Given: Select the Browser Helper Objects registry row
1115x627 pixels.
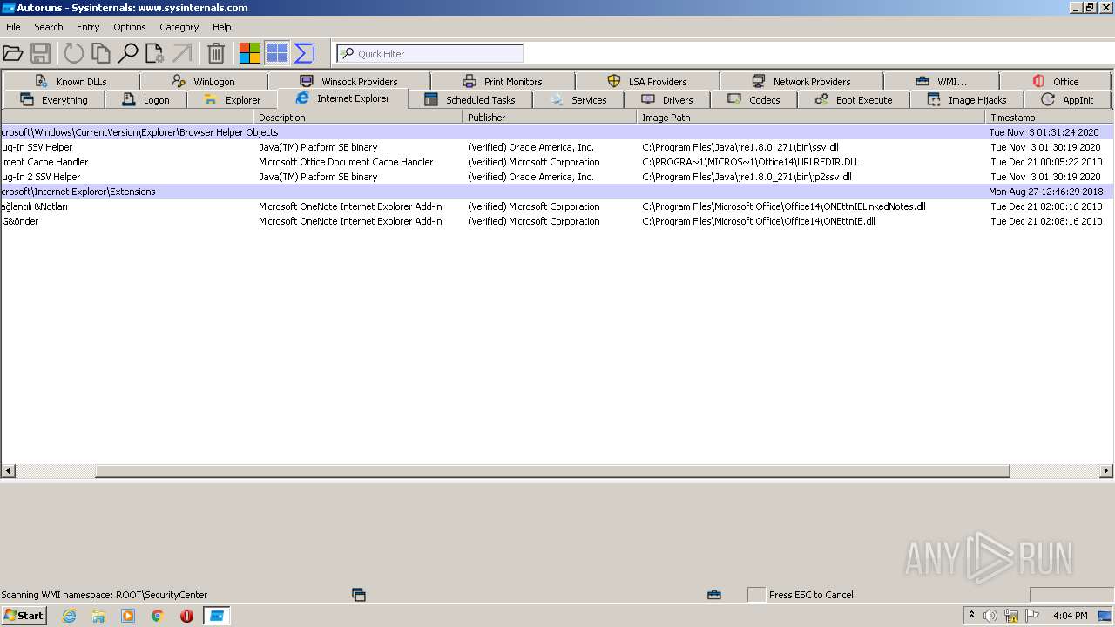Looking at the screenshot, I should 557,132.
